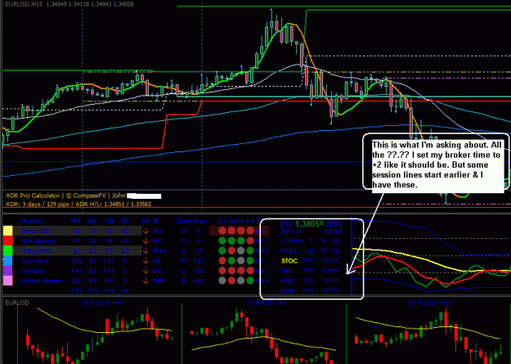Click the green Cd signal dot in M5 row
Image resolution: width=511 pixels, height=364 pixels.
[x=222, y=241]
